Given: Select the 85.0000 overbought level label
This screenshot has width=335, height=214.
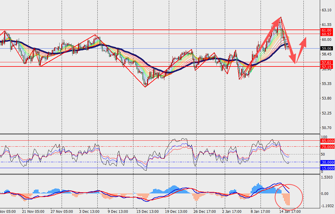Looking at the screenshot, I should 328,141.
